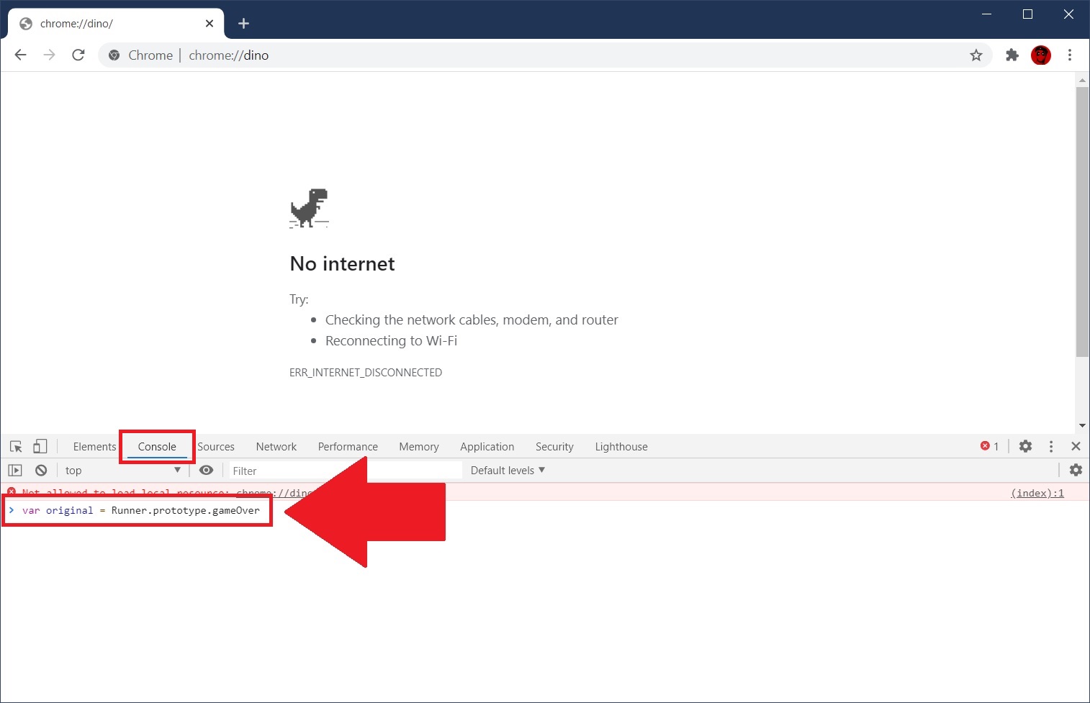
Task: Toggle the device toolbar icon
Action: coord(40,447)
